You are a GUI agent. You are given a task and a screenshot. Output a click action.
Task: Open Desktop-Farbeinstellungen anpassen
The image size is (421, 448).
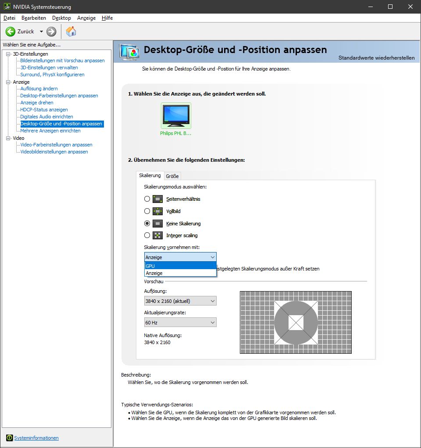point(59,96)
